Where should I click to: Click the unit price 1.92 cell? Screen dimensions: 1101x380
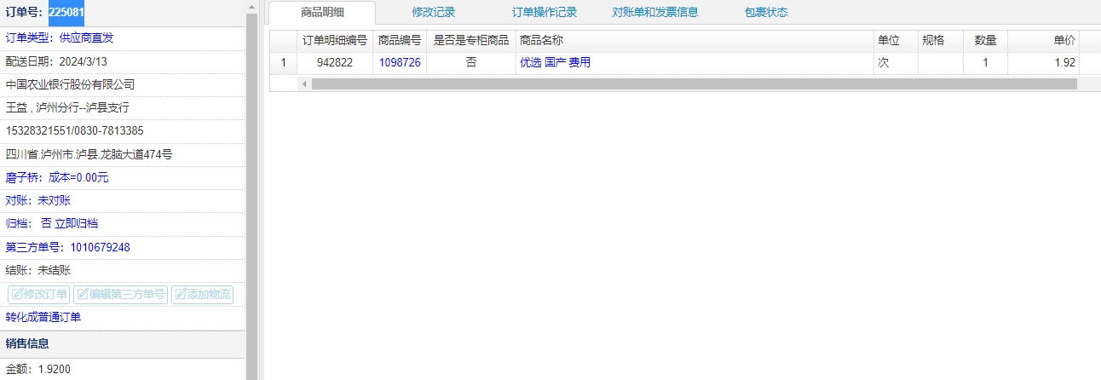coord(1044,62)
